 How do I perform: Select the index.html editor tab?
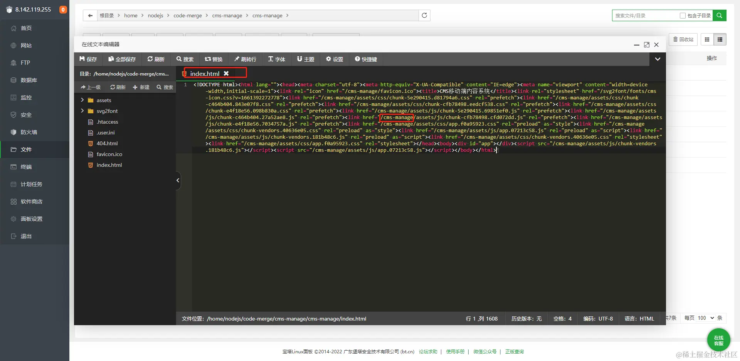[205, 74]
